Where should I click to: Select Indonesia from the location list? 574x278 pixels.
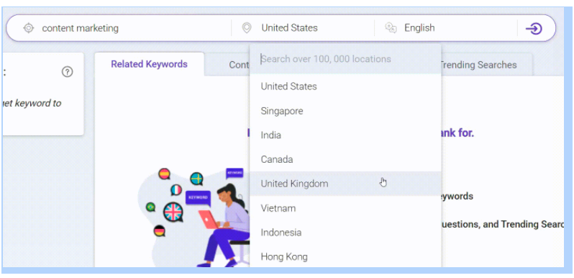[x=345, y=233]
